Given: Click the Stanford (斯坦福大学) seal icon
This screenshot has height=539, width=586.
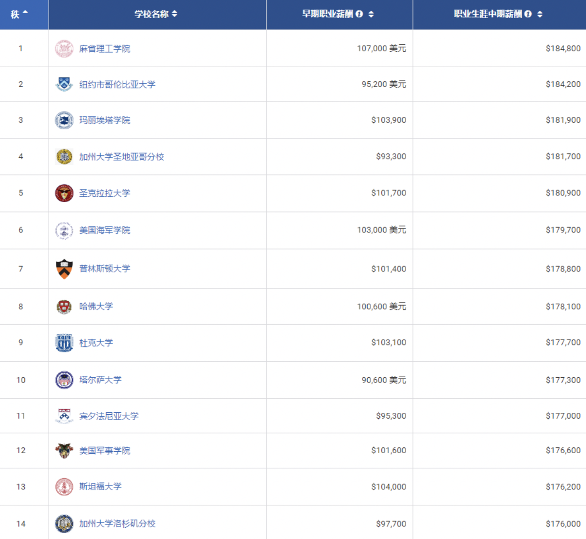Looking at the screenshot, I should [x=64, y=486].
